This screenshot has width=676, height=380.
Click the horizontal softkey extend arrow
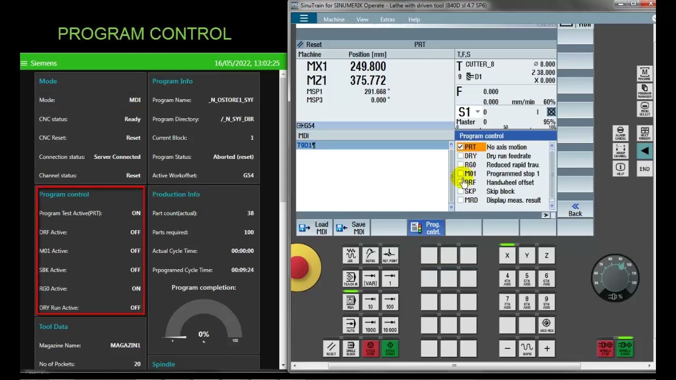point(546,215)
